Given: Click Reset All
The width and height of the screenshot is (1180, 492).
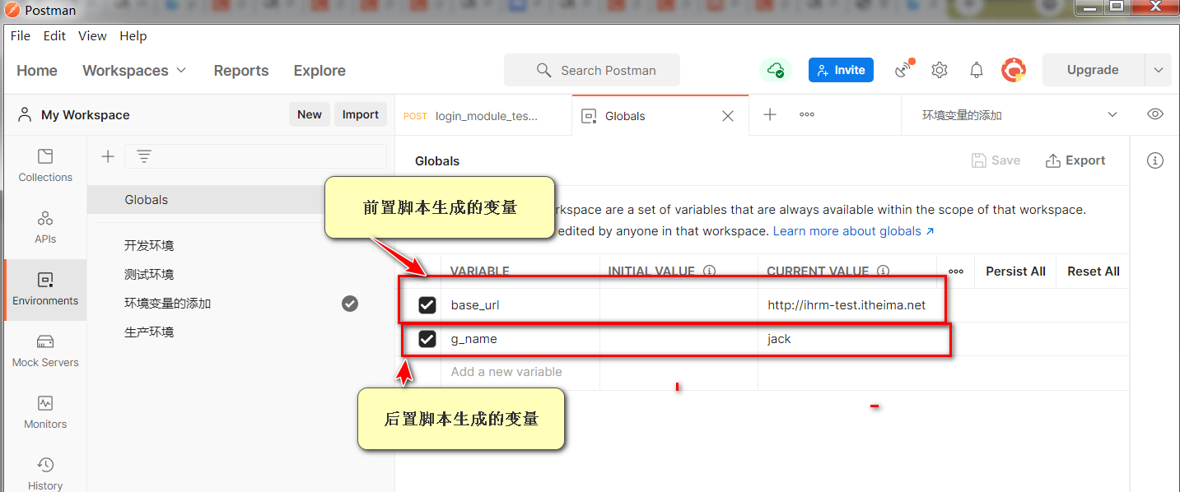Looking at the screenshot, I should (x=1094, y=272).
